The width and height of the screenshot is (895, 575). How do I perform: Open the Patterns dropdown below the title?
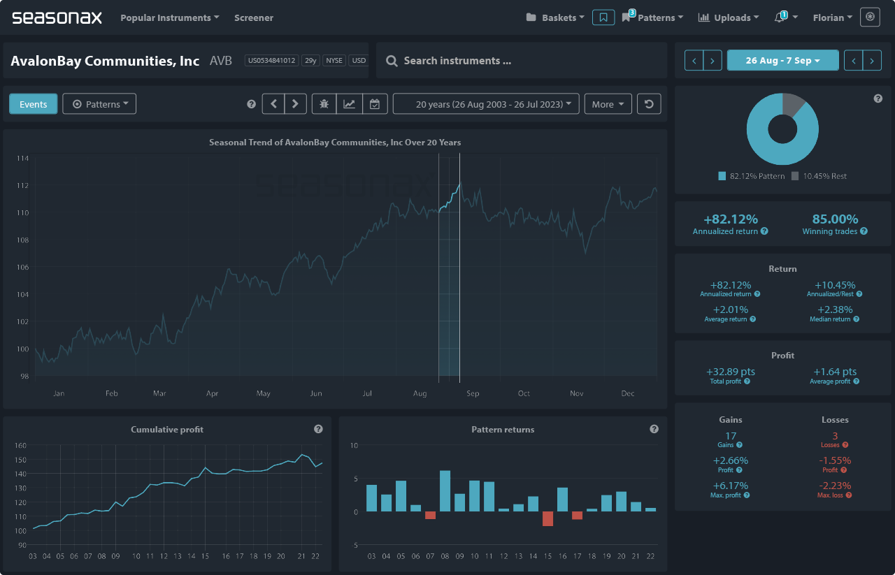pos(99,104)
